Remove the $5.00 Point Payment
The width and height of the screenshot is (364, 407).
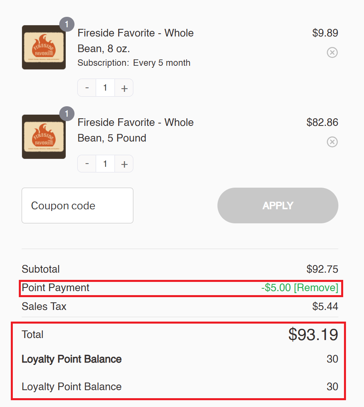click(316, 288)
